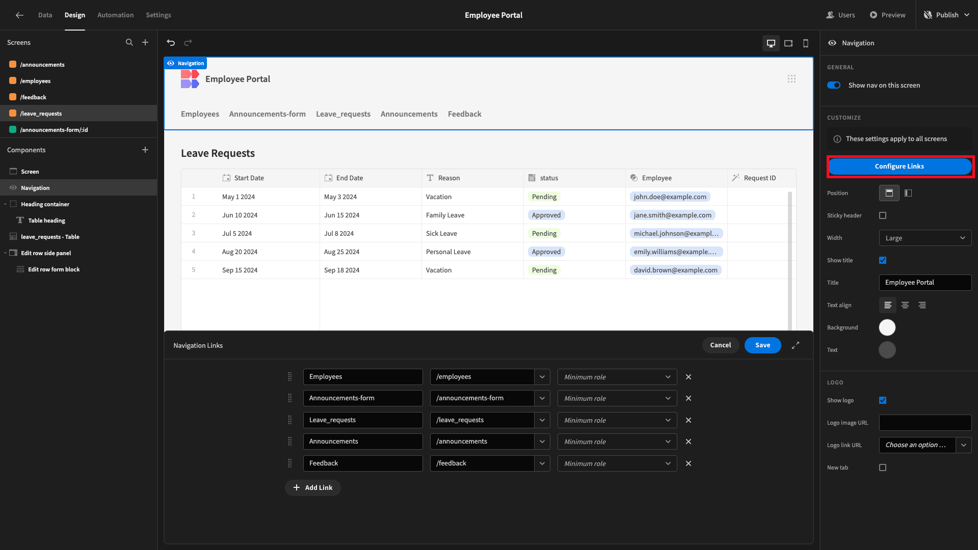
Task: Switch to the Data tab
Action: 45,15
